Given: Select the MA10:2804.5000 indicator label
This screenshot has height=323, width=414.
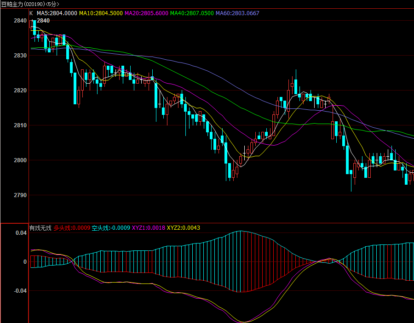Looking at the screenshot, I should 101,13.
